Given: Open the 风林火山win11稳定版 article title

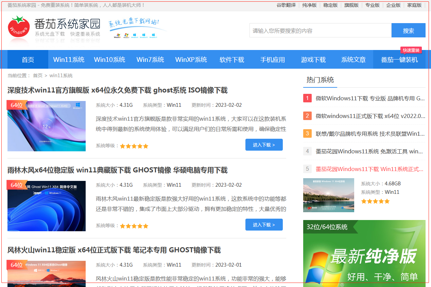Looking at the screenshot, I should [114, 250].
